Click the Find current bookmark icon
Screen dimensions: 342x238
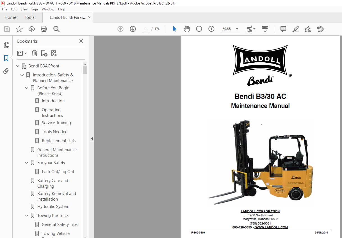pos(54,53)
